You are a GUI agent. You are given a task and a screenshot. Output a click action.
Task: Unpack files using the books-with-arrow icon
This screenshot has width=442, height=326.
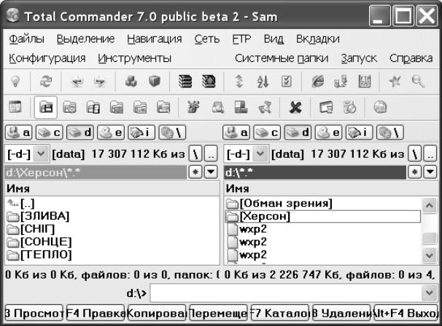point(209,81)
